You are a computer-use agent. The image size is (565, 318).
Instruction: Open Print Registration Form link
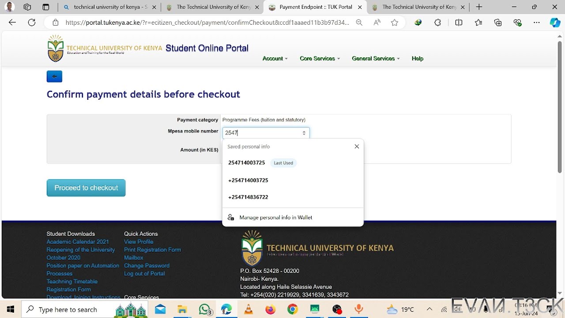coord(152,250)
